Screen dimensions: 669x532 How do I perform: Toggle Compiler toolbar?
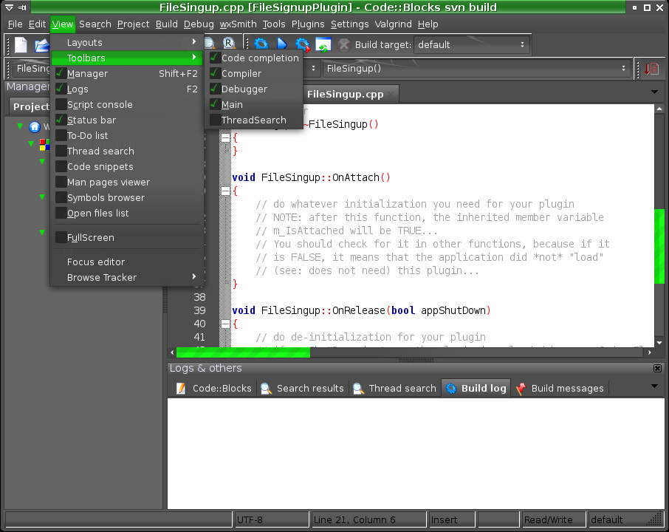pos(254,73)
